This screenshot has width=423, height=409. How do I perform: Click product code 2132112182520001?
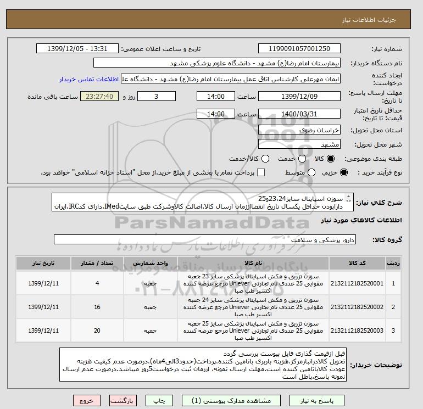pos(357,283)
